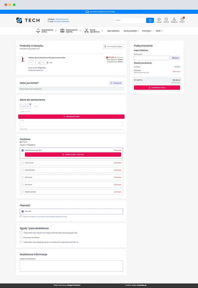Open Opis szablonu menu item
This screenshot has width=198, height=288.
tap(113, 31)
